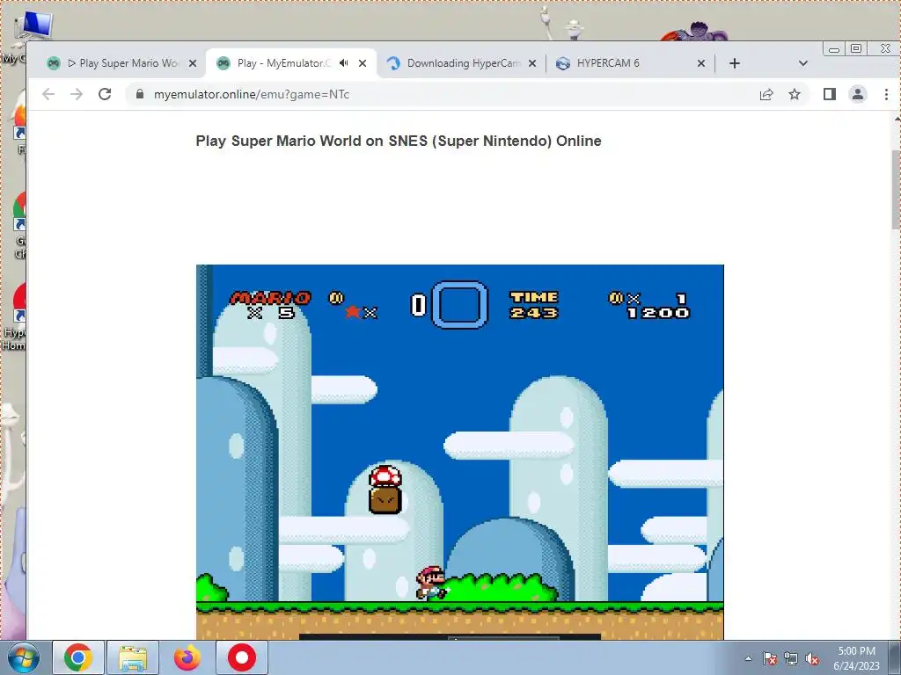This screenshot has width=901, height=675.
Task: Expand the tab search dropdown
Action: click(802, 63)
